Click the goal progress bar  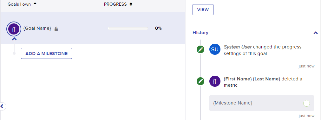pyautogui.click(x=128, y=28)
